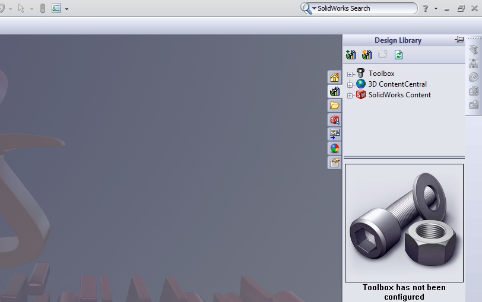Click the Create New Folder icon
The image size is (482, 302).
click(383, 55)
